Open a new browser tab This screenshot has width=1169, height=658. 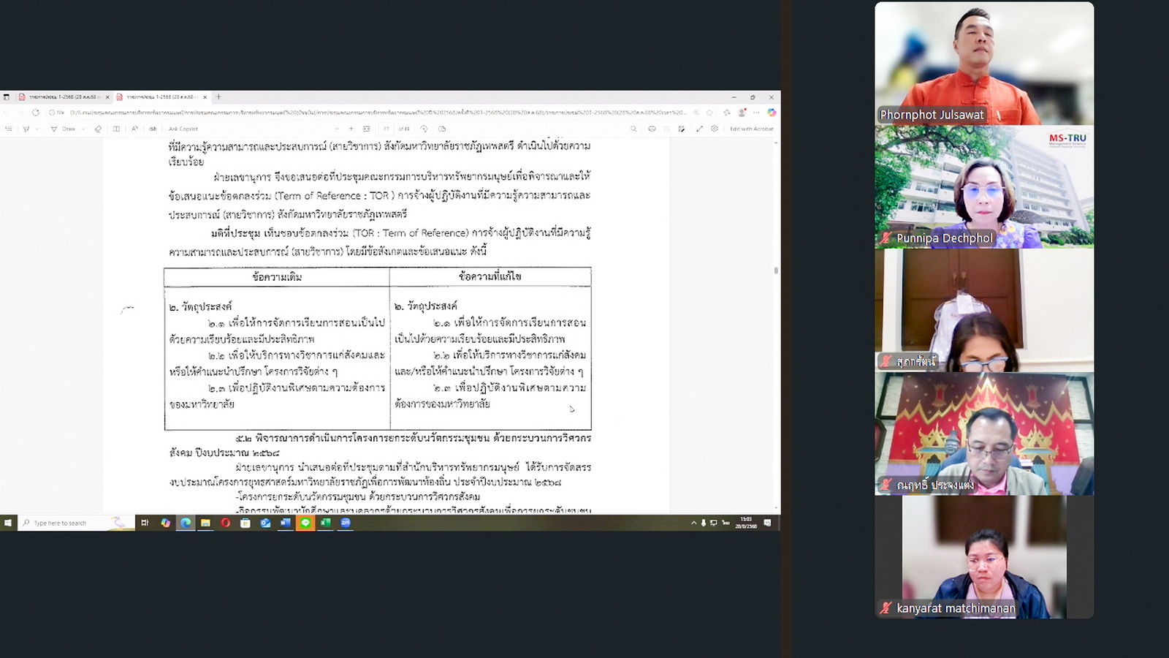click(218, 97)
